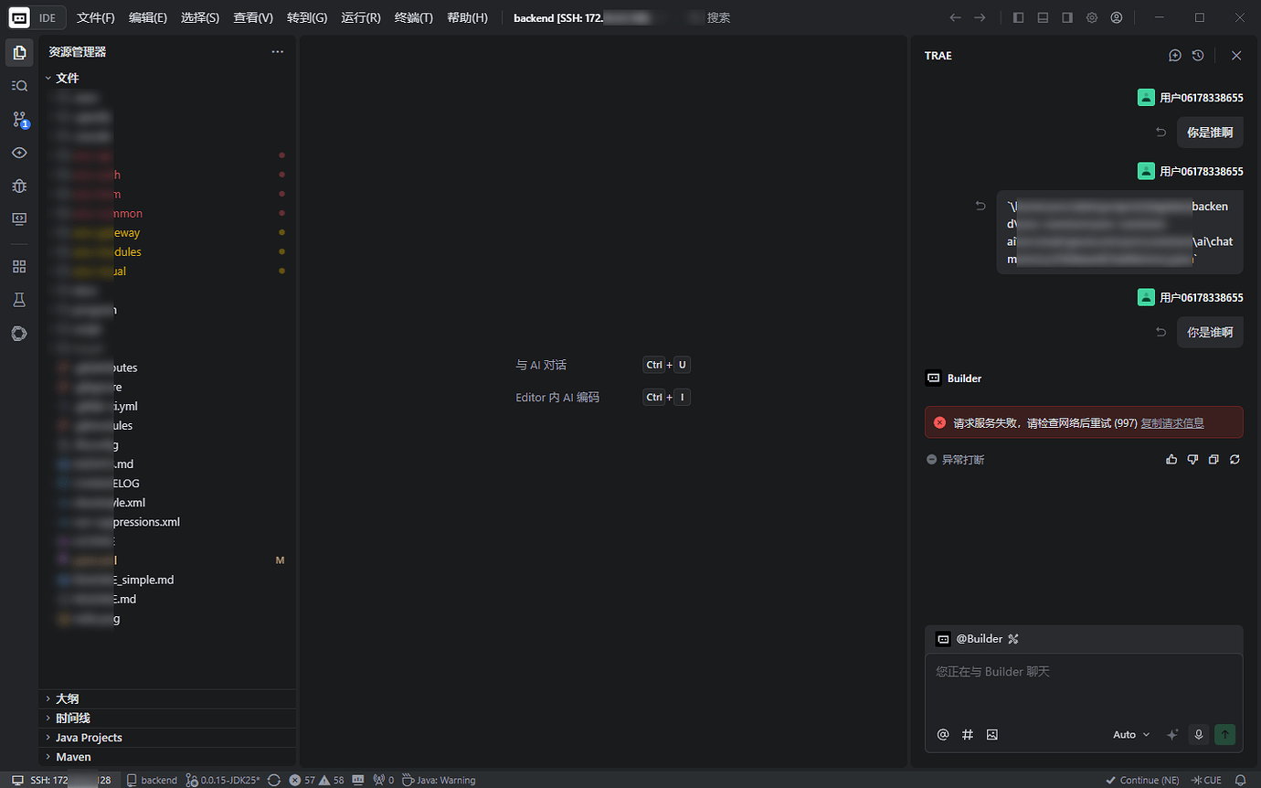Retry the failed Builder request
This screenshot has height=788, width=1261.
click(1235, 459)
